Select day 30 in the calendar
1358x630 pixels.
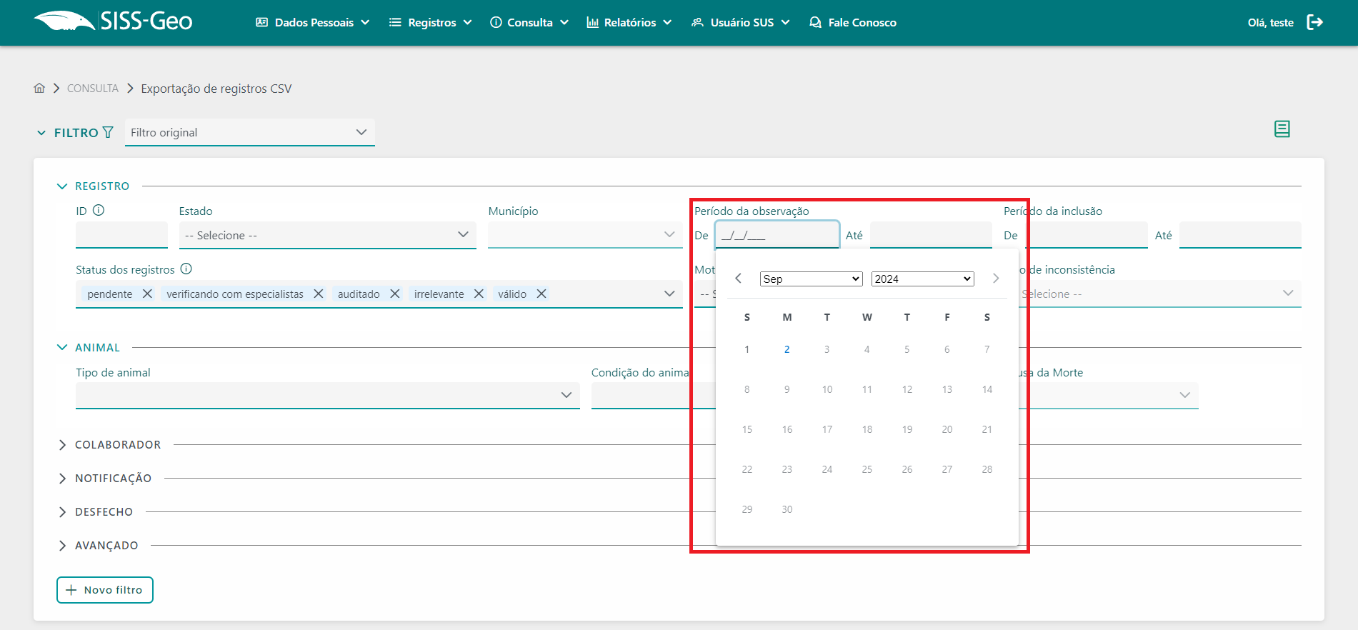(787, 509)
